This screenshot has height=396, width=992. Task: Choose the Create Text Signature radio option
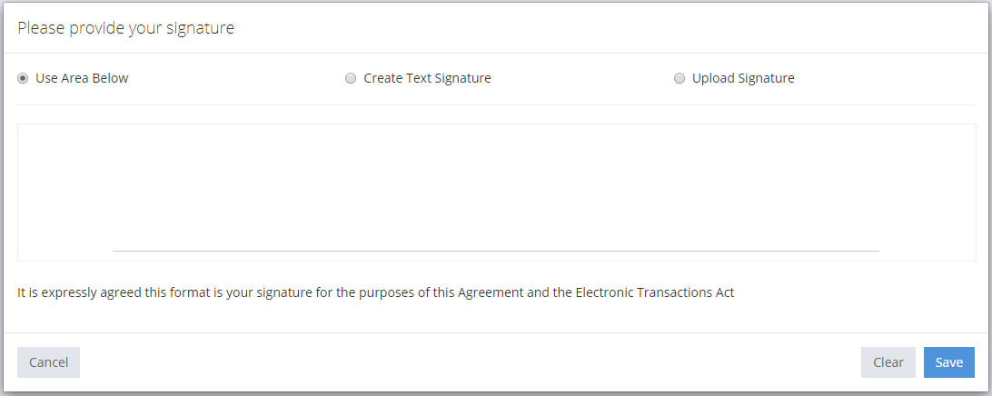point(351,78)
